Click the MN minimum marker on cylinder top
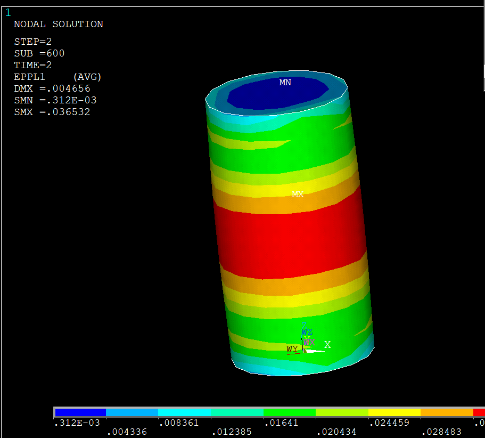Screen dimensions: 485x438 [x=285, y=83]
